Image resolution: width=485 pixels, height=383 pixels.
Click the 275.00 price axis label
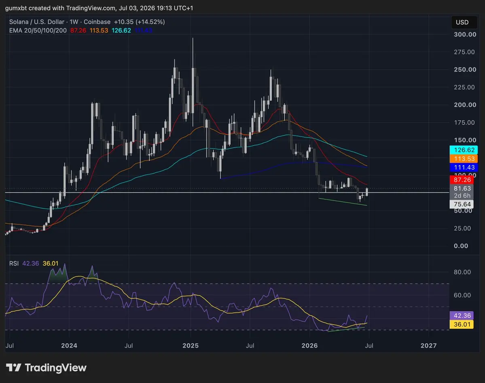464,52
